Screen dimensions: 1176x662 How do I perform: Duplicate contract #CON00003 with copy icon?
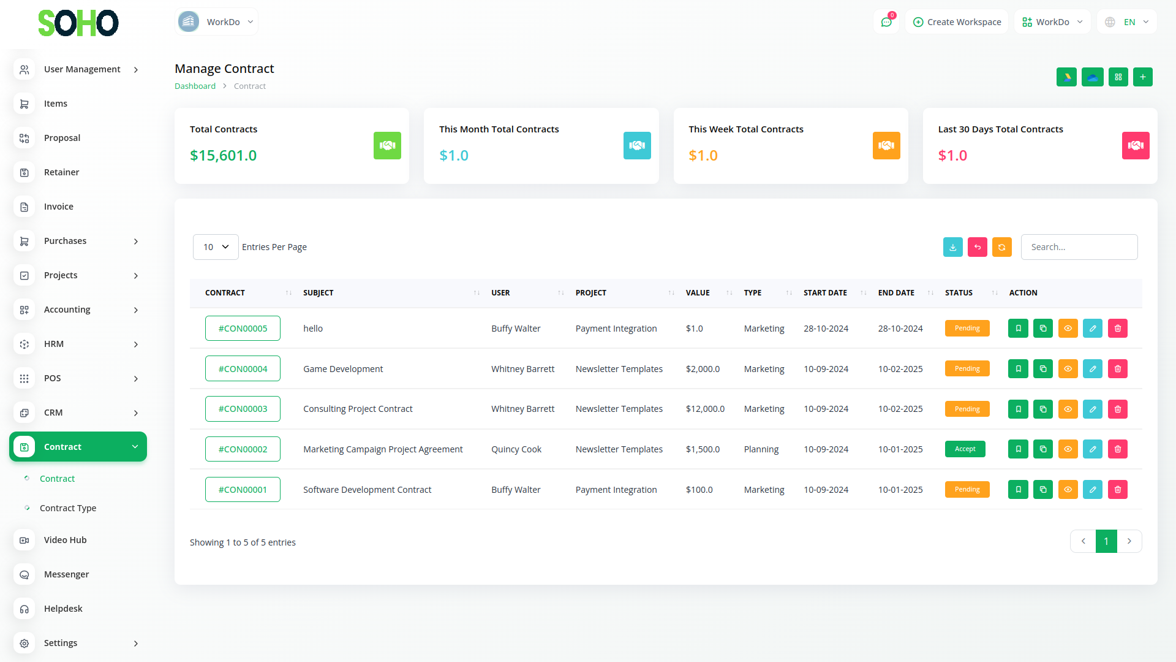pos(1042,409)
